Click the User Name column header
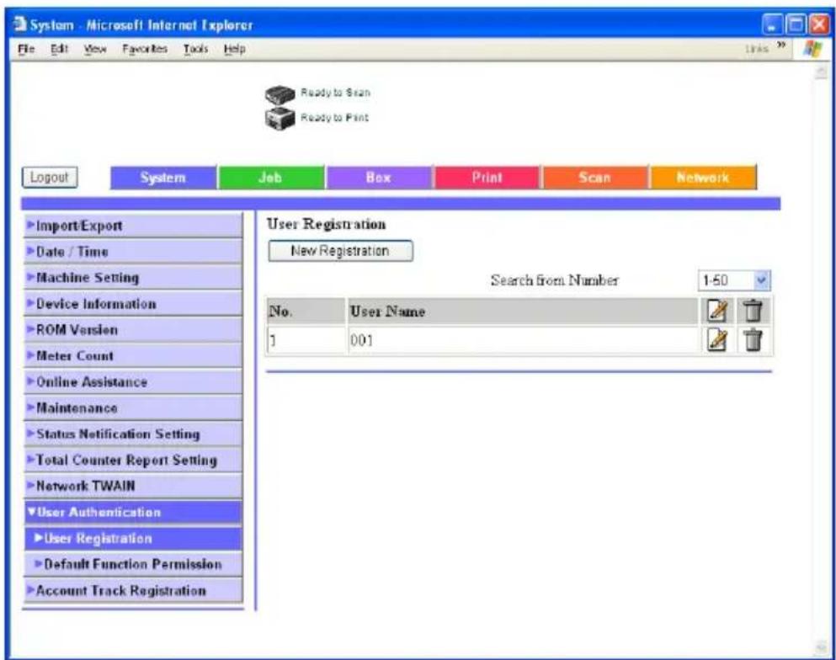The height and width of the screenshot is (660, 836). tap(523, 311)
